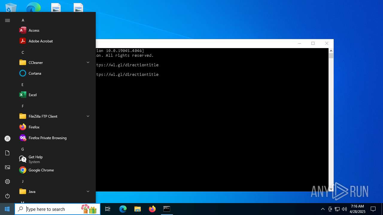
Task: Maximize the command prompt window
Action: pyautogui.click(x=313, y=43)
